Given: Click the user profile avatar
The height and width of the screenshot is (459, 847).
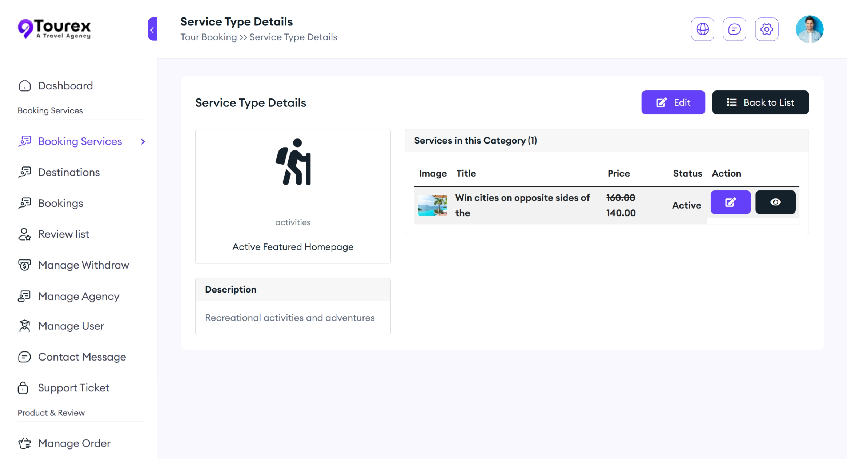Looking at the screenshot, I should pyautogui.click(x=809, y=29).
